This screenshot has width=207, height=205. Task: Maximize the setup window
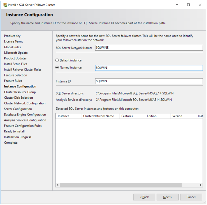coord(188,5)
